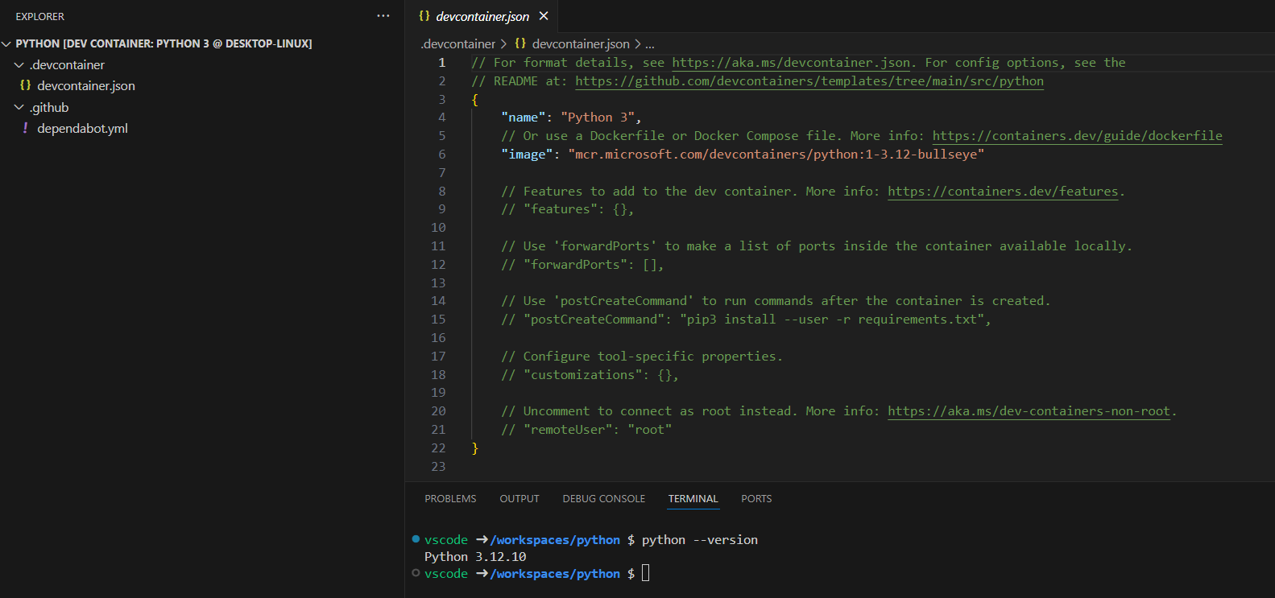Viewport: 1275px width, 598px height.
Task: Click the Explorer more actions ellipsis
Action: pos(383,16)
